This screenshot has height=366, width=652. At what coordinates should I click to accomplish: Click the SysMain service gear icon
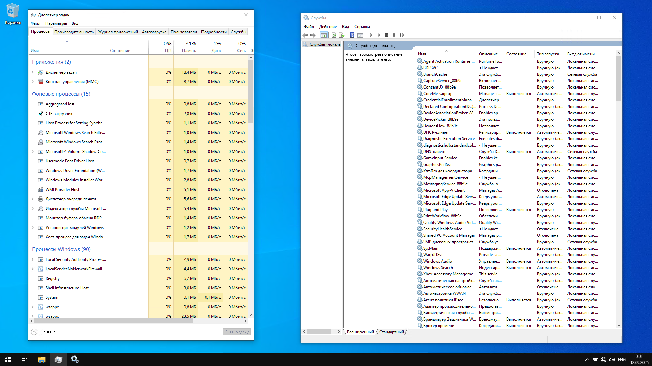pos(420,248)
